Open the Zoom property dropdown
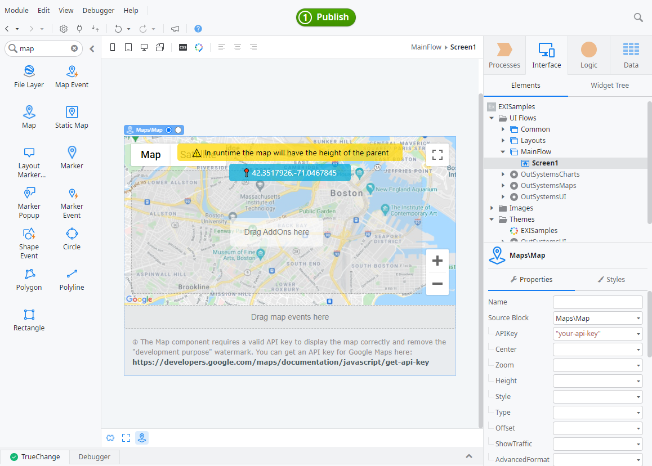The image size is (652, 466). pyautogui.click(x=638, y=365)
